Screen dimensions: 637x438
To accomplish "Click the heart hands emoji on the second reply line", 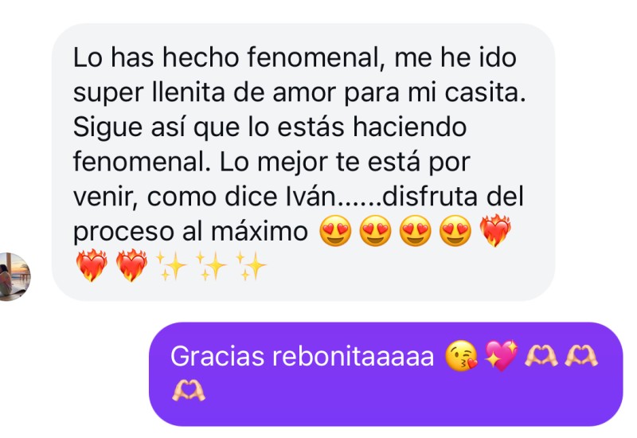I will click(189, 391).
